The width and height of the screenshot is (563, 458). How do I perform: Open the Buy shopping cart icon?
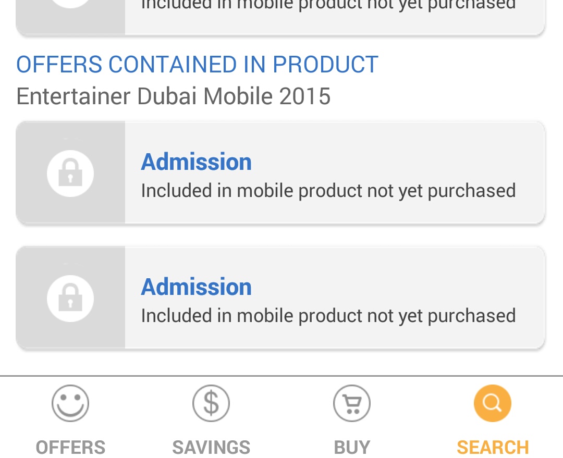point(352,403)
